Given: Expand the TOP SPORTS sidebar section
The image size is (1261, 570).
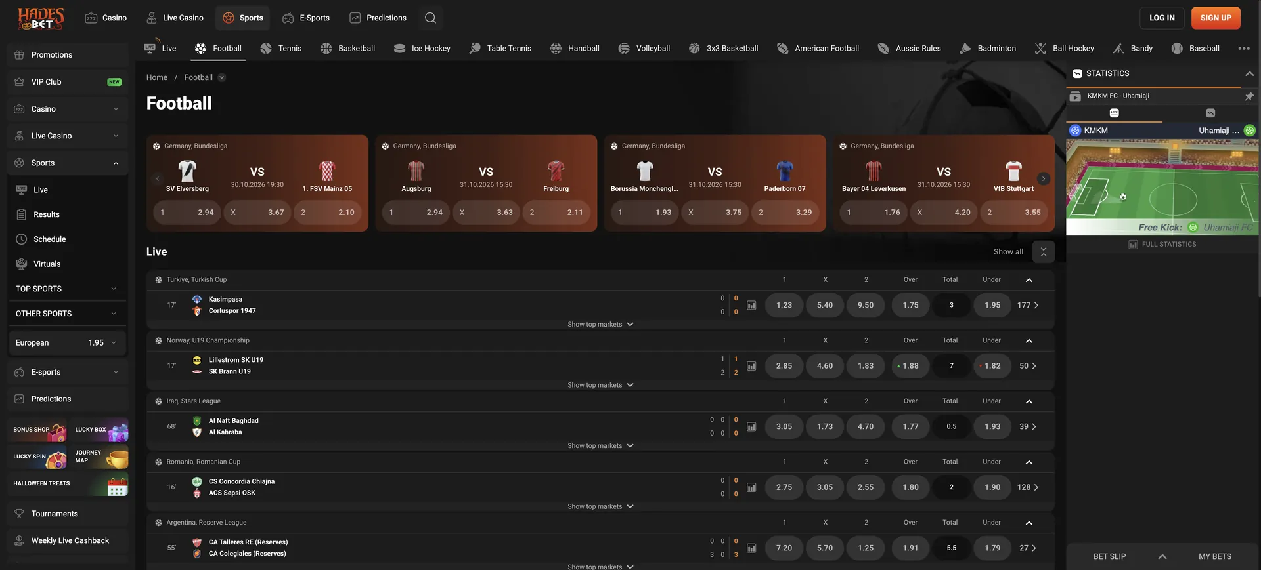Looking at the screenshot, I should (x=68, y=289).
